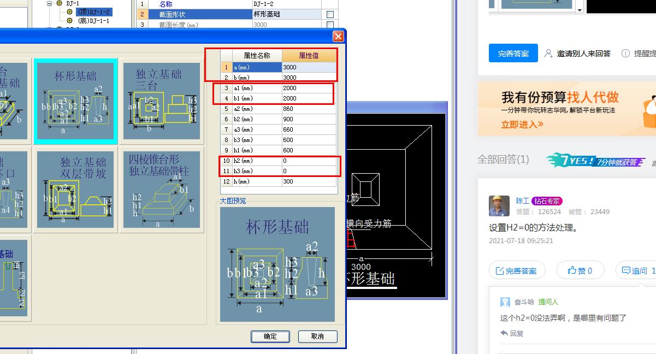Toggle the 截面长度 row checkbox
Image resolution: width=656 pixels, height=354 pixels.
point(330,25)
